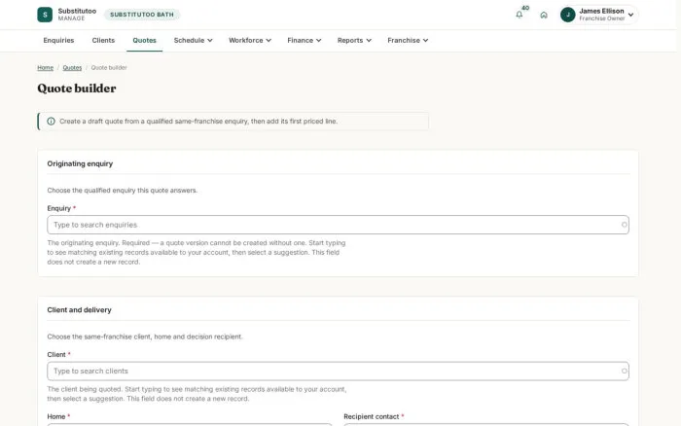Click the Originating enquiry section title

(80, 163)
